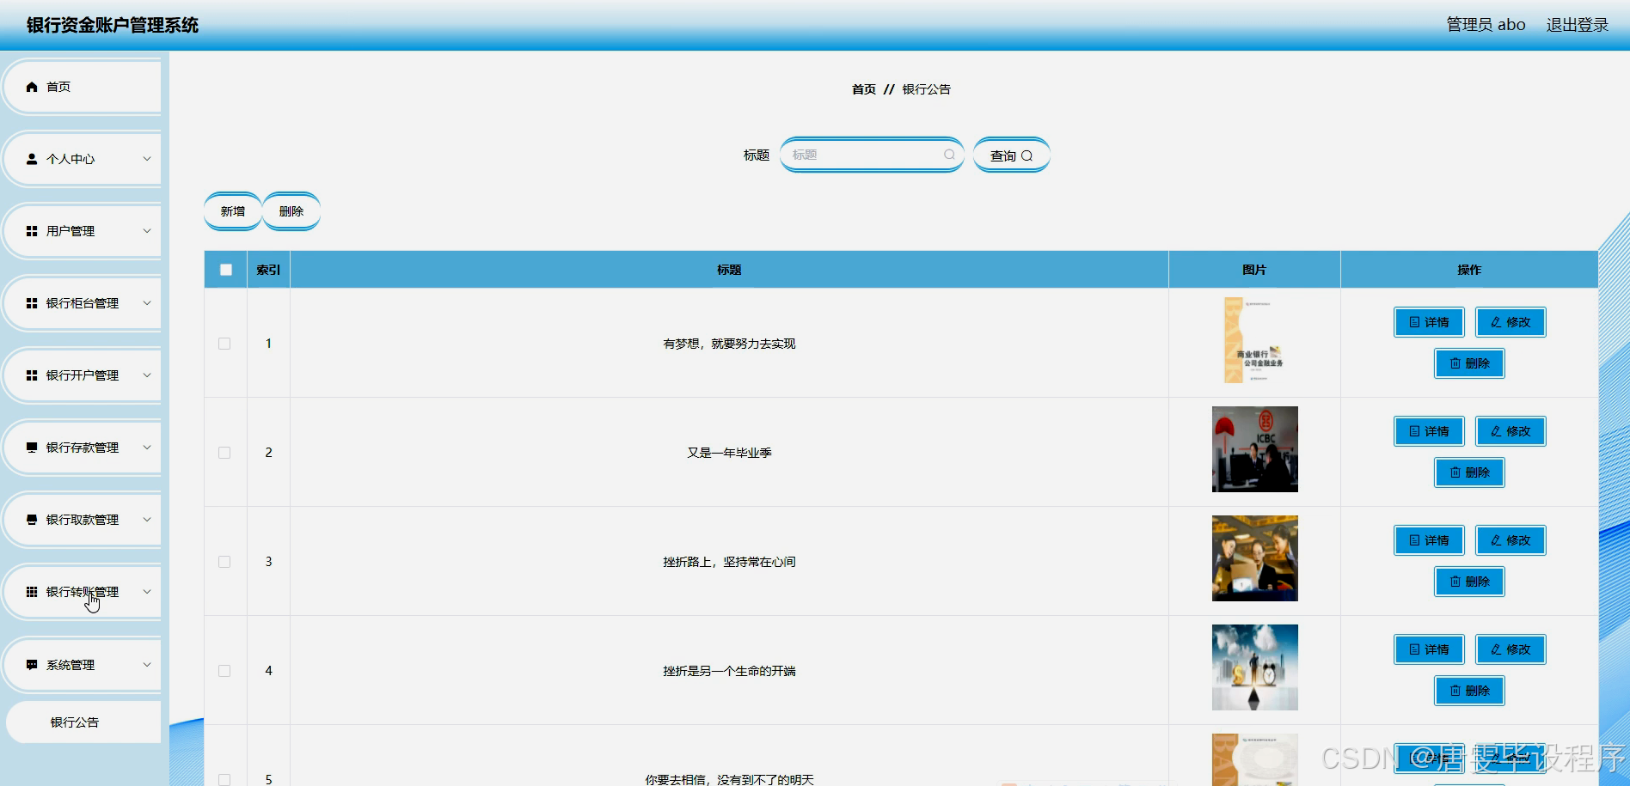Click the grid icon beside 银行柜台管理
Image resolution: width=1630 pixels, height=786 pixels.
tap(32, 303)
